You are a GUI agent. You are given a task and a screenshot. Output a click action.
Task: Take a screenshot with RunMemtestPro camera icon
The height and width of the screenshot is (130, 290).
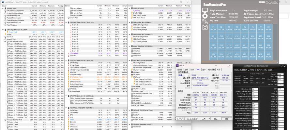pos(205,27)
